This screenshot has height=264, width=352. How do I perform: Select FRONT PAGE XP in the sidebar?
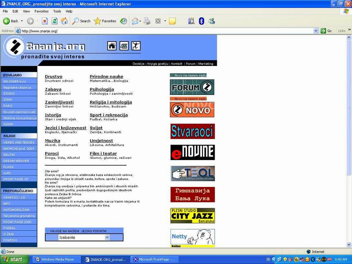click(19, 179)
